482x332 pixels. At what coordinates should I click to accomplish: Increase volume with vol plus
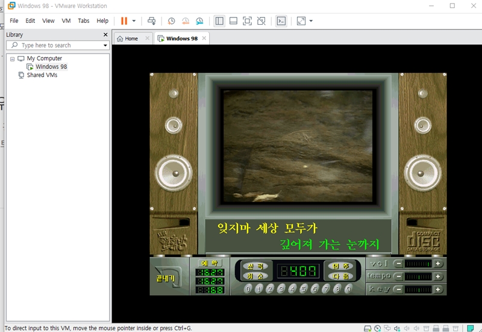[438, 263]
